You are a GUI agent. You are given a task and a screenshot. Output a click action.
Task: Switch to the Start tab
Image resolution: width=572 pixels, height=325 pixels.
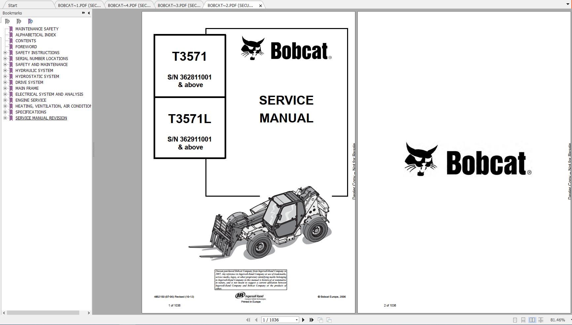(13, 5)
